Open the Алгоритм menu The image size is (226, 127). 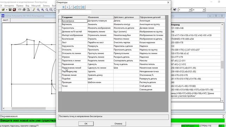9,6
